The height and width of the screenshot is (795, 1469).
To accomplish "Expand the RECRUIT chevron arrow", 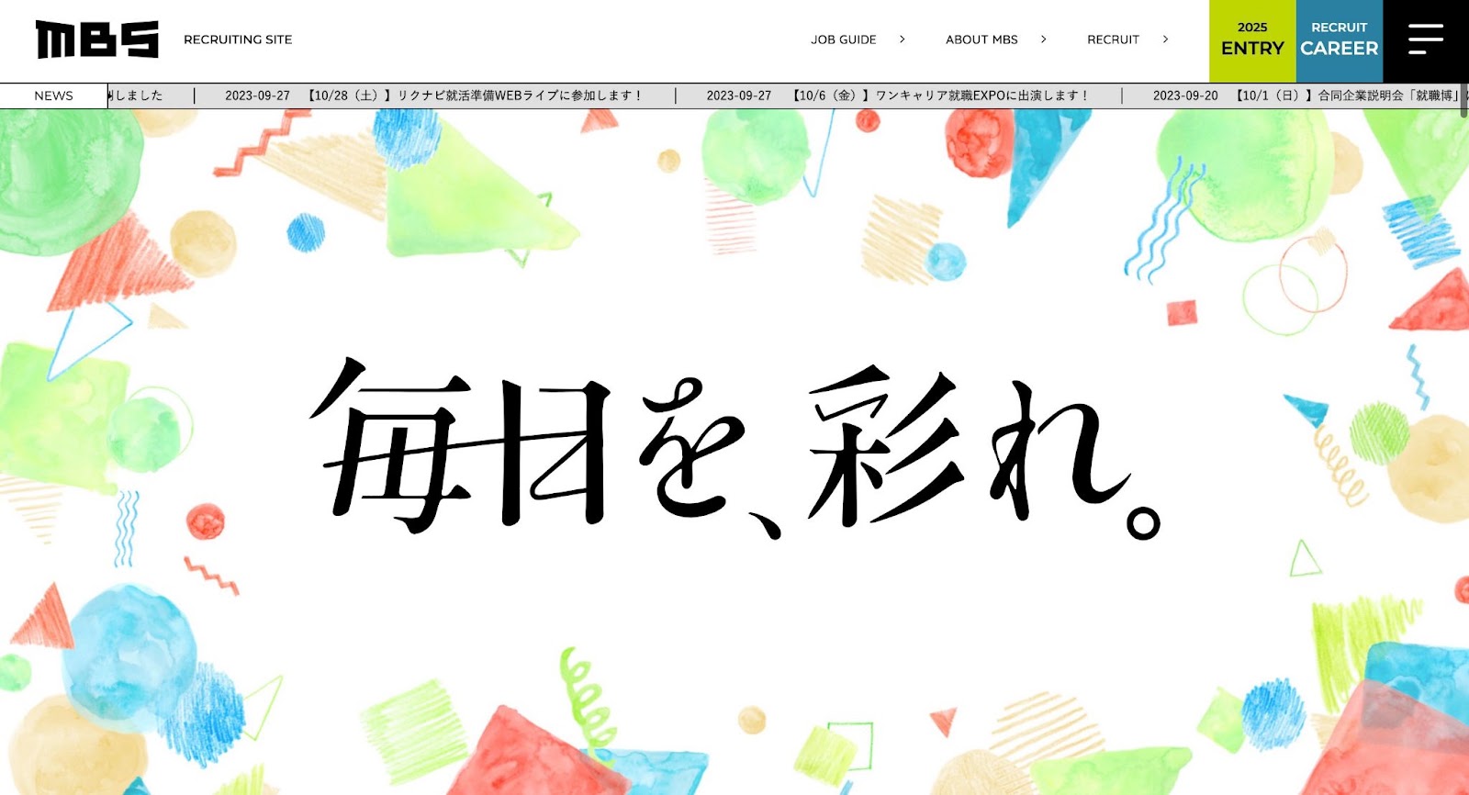I will 1166,39.
